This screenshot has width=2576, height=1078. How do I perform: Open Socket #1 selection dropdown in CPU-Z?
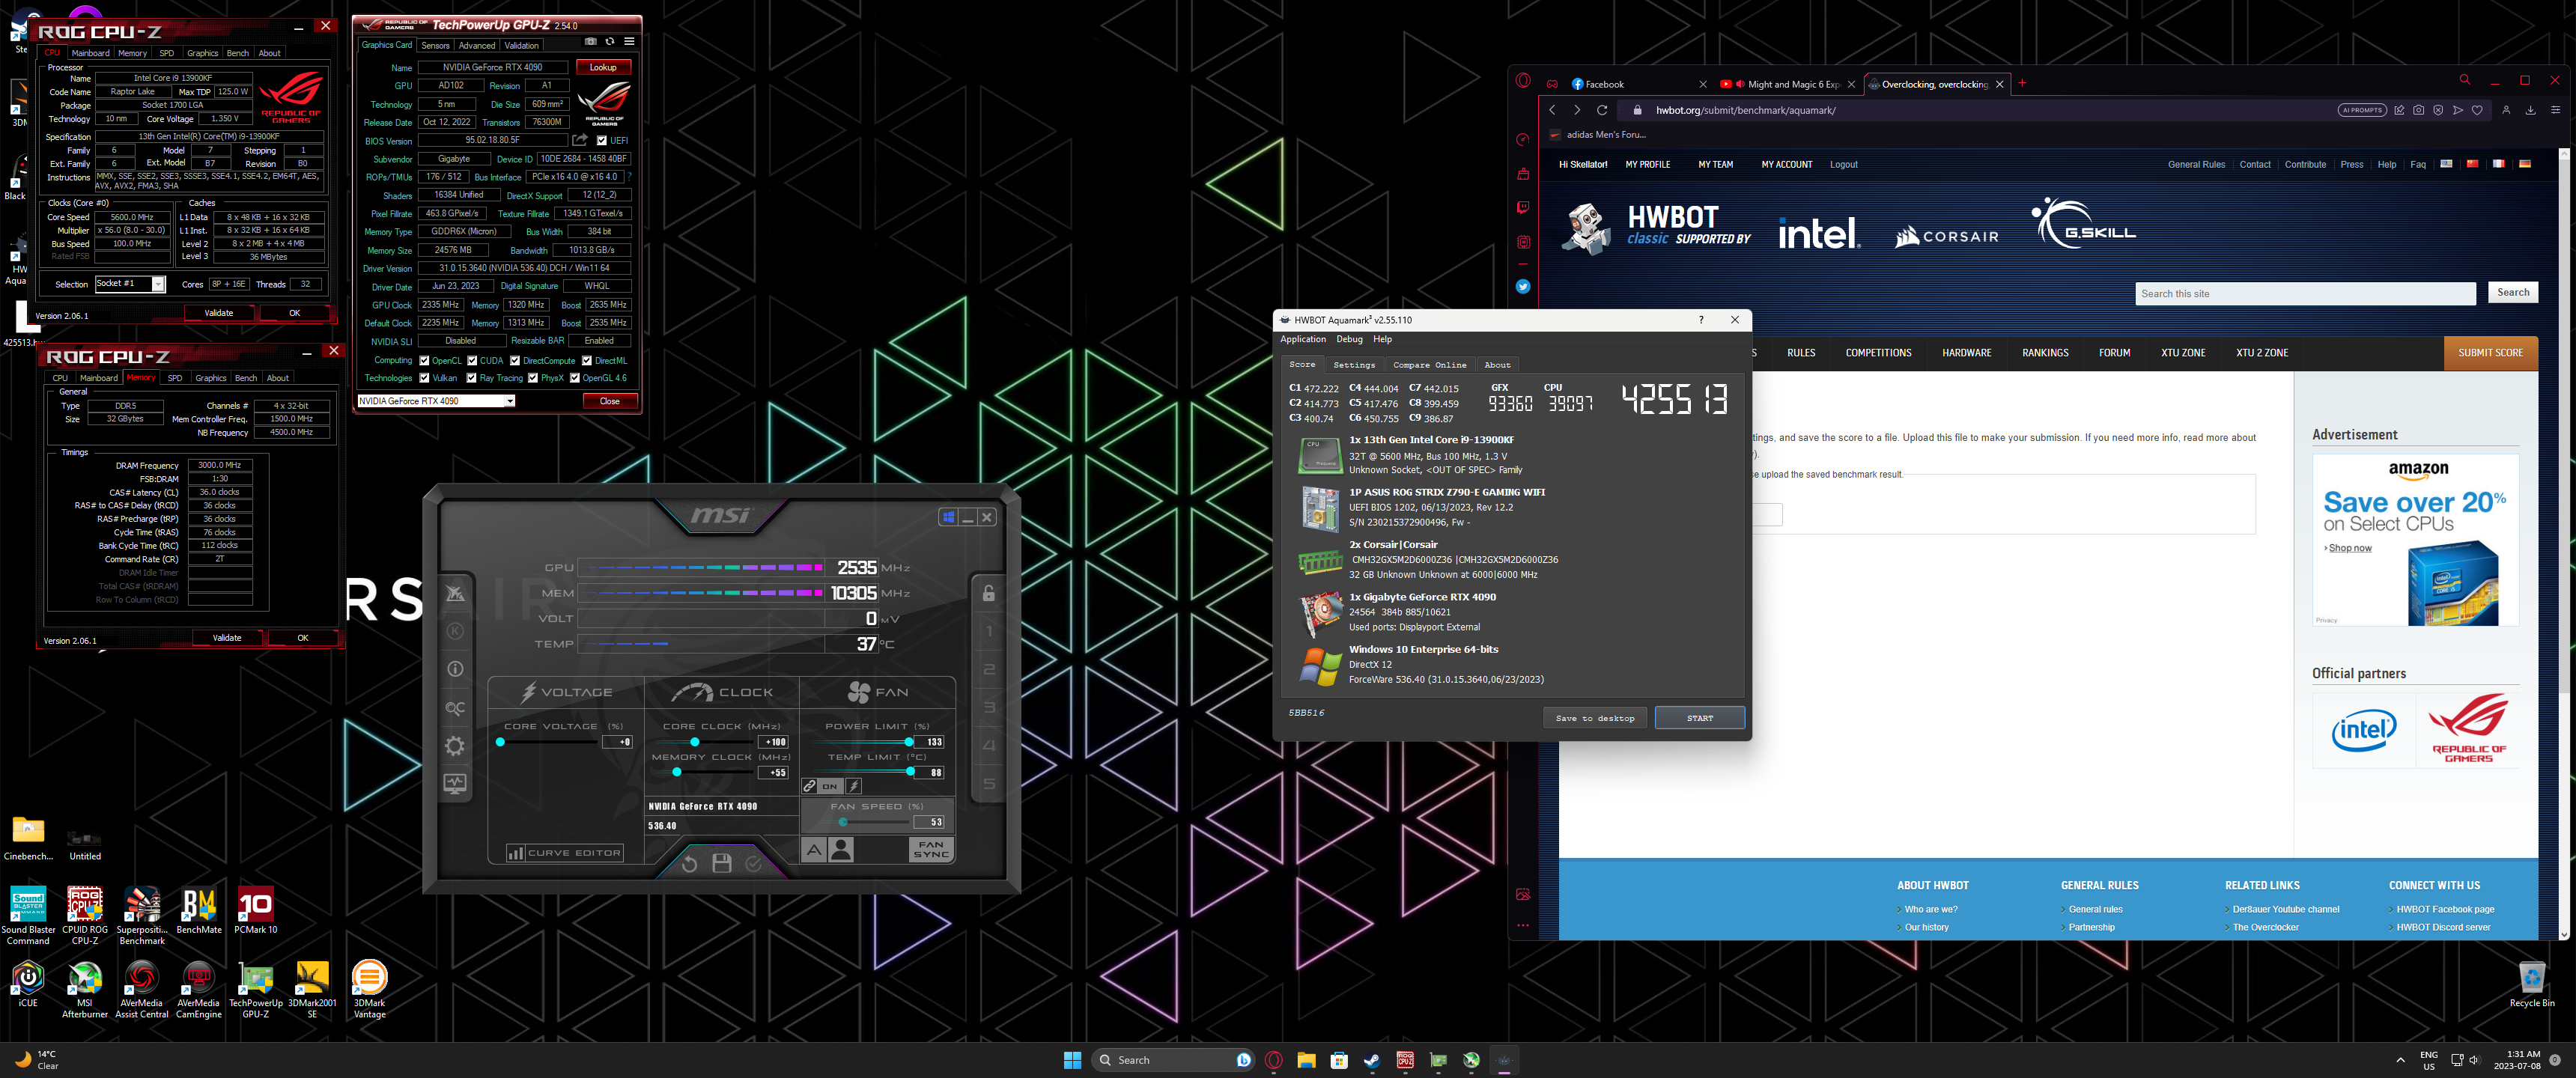(x=158, y=284)
